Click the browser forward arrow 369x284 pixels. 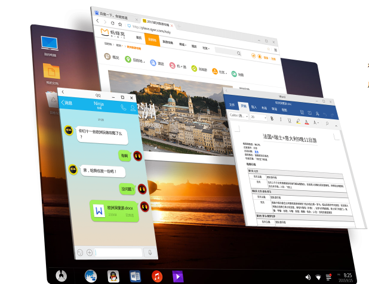pos(105,22)
